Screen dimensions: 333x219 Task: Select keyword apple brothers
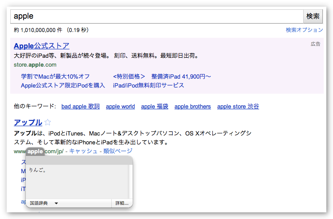pyautogui.click(x=193, y=106)
